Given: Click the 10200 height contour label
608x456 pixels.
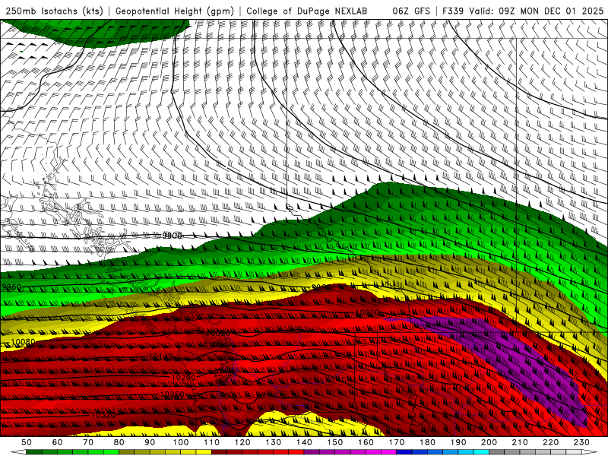Looking at the screenshot, I should tap(184, 377).
